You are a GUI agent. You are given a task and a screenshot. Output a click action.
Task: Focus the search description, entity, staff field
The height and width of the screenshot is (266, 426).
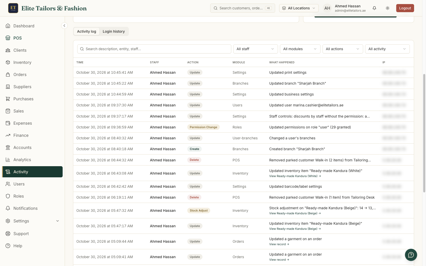(x=154, y=49)
